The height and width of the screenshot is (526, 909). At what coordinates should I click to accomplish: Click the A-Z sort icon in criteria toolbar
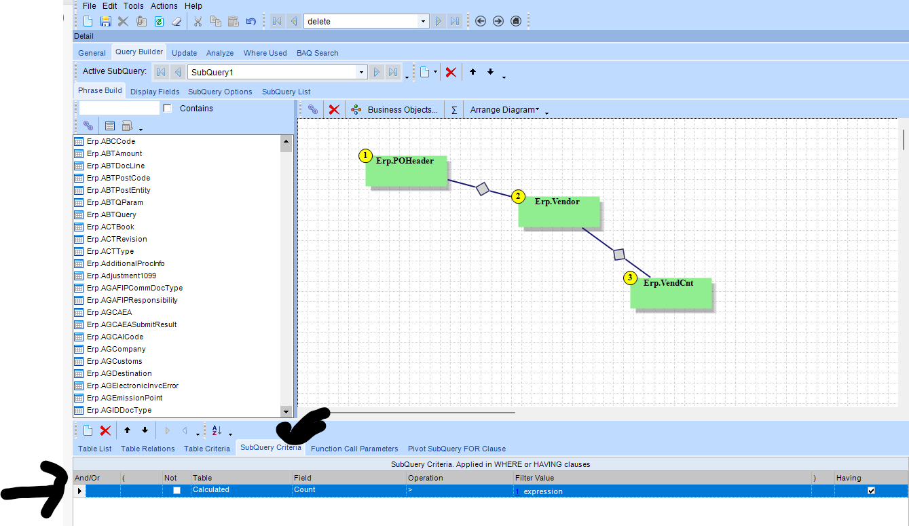tap(217, 430)
